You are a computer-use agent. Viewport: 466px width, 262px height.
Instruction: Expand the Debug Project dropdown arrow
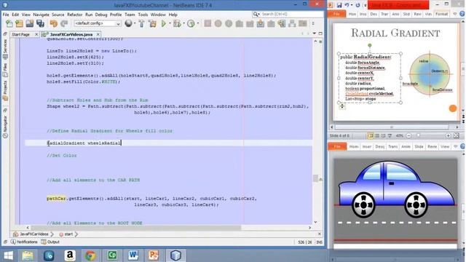[x=183, y=23]
